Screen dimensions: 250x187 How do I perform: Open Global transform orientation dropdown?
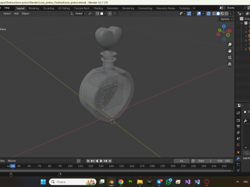coord(78,14)
